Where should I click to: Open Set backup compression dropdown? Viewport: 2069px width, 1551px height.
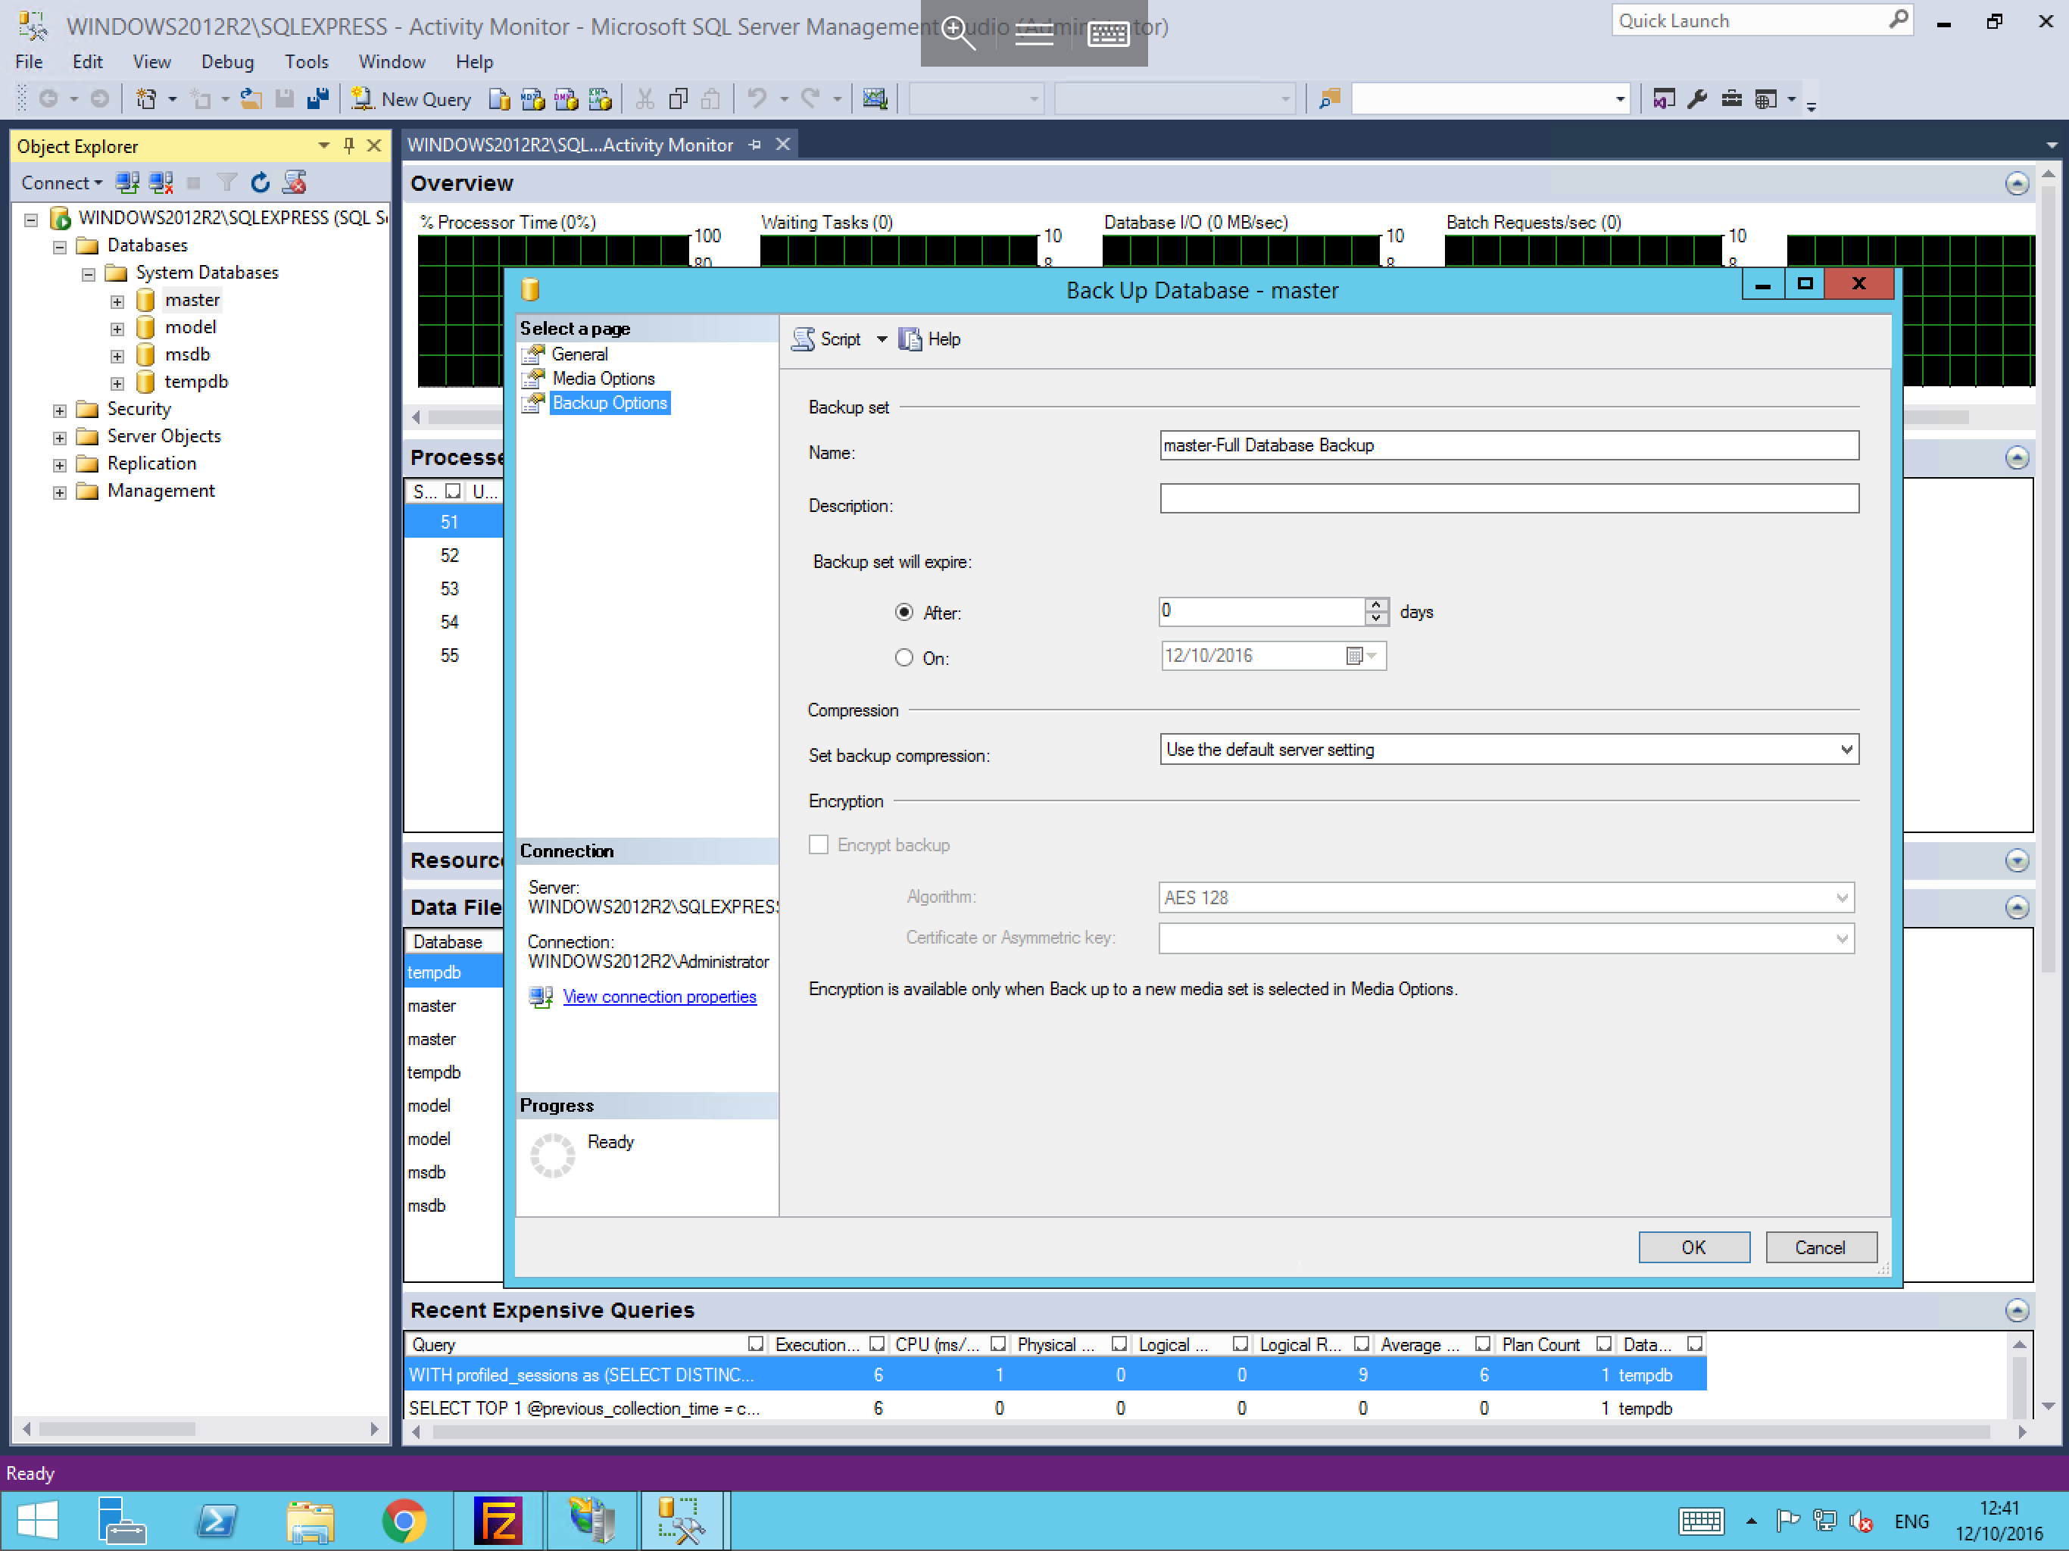click(1846, 749)
